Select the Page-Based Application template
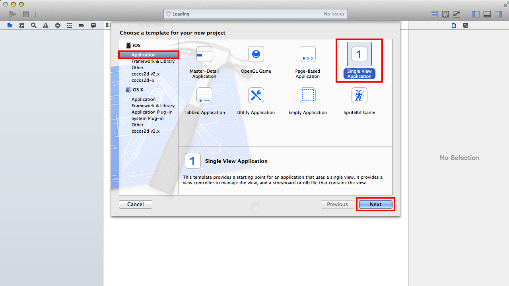 tap(308, 62)
